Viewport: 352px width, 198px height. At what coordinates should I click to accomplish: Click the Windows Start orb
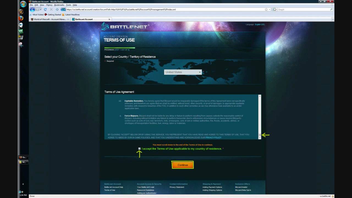pos(23,4)
